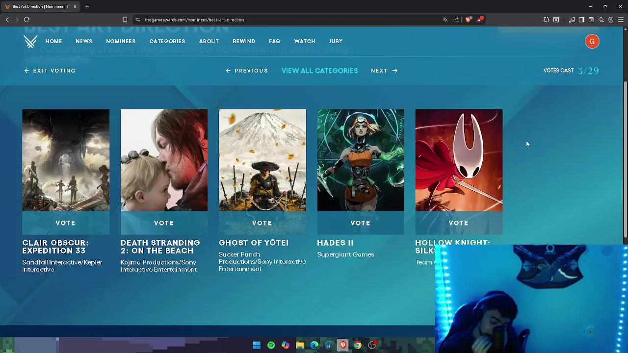Open Leo AI sparkle icon

(601, 20)
